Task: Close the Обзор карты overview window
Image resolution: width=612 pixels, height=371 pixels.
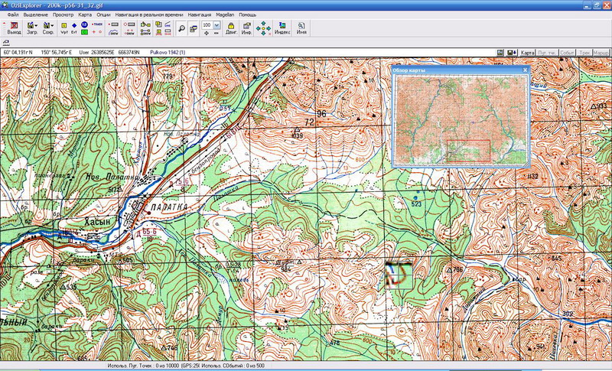Action: point(526,70)
